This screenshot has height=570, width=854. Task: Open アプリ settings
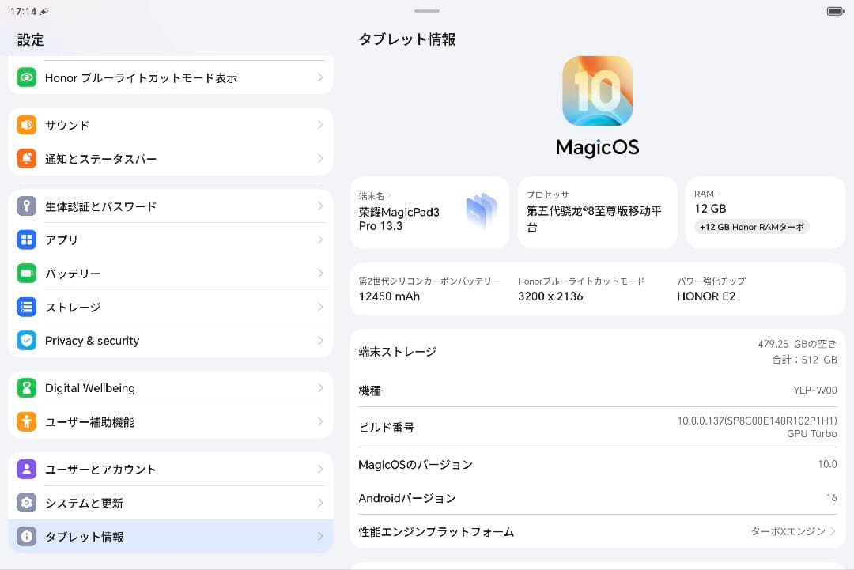(171, 240)
